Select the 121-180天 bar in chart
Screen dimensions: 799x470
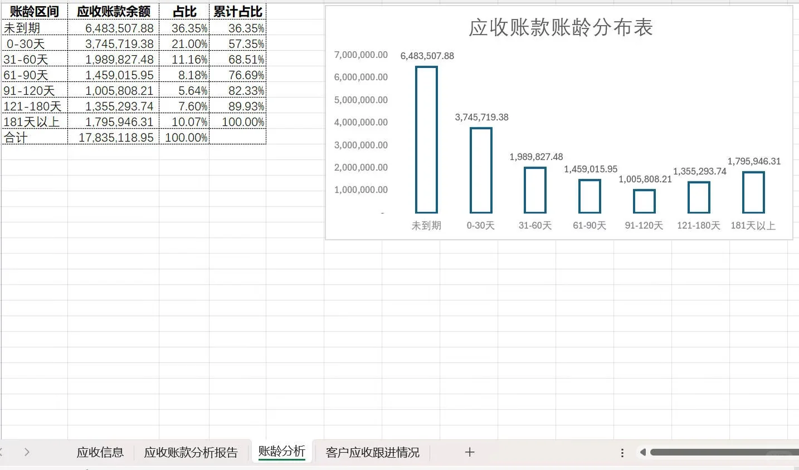699,198
